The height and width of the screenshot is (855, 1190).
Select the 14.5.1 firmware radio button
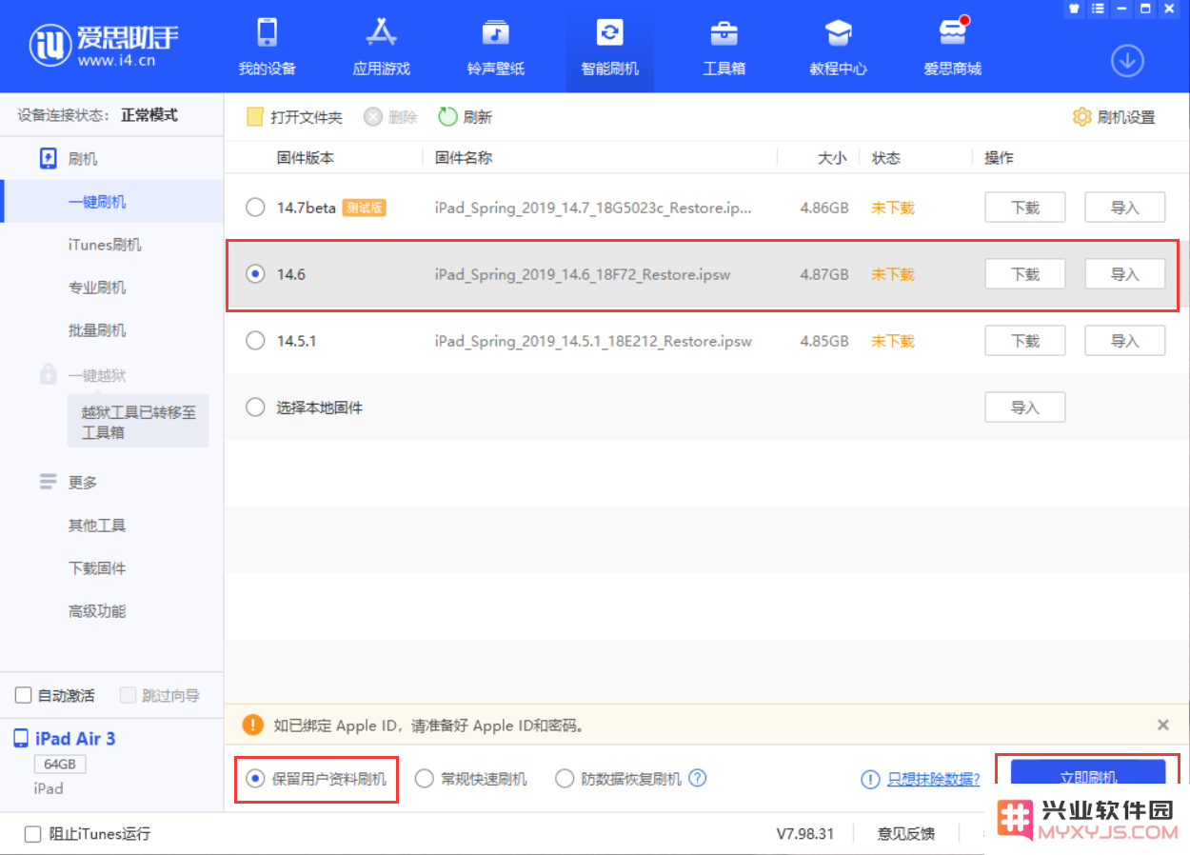[255, 341]
